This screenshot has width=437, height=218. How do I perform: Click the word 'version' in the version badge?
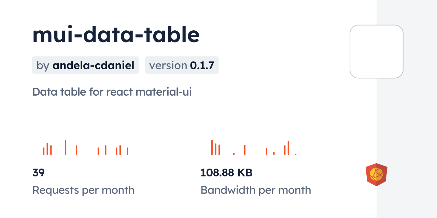pyautogui.click(x=168, y=65)
